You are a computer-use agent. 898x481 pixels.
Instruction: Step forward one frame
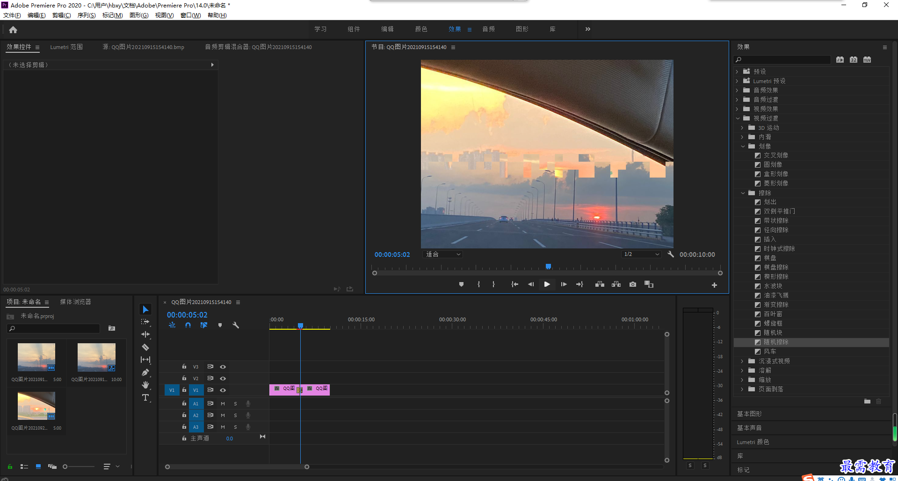pos(564,284)
